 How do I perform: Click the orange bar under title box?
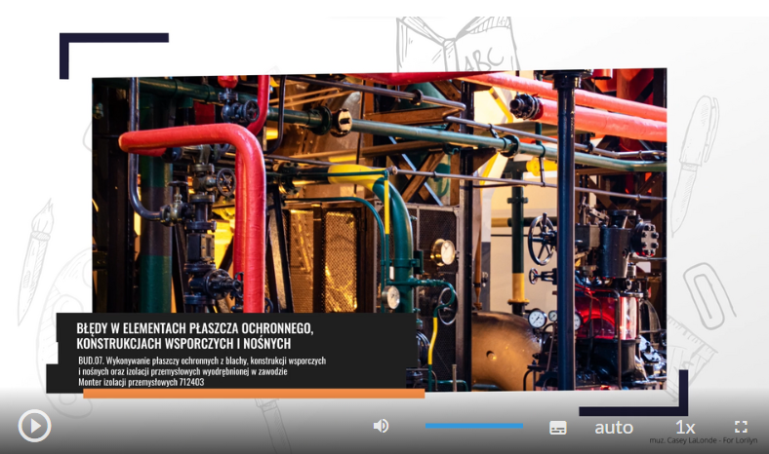tap(254, 394)
